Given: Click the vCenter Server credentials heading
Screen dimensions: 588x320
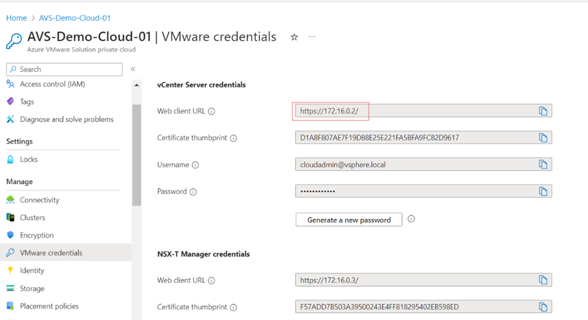Looking at the screenshot, I should [x=202, y=85].
